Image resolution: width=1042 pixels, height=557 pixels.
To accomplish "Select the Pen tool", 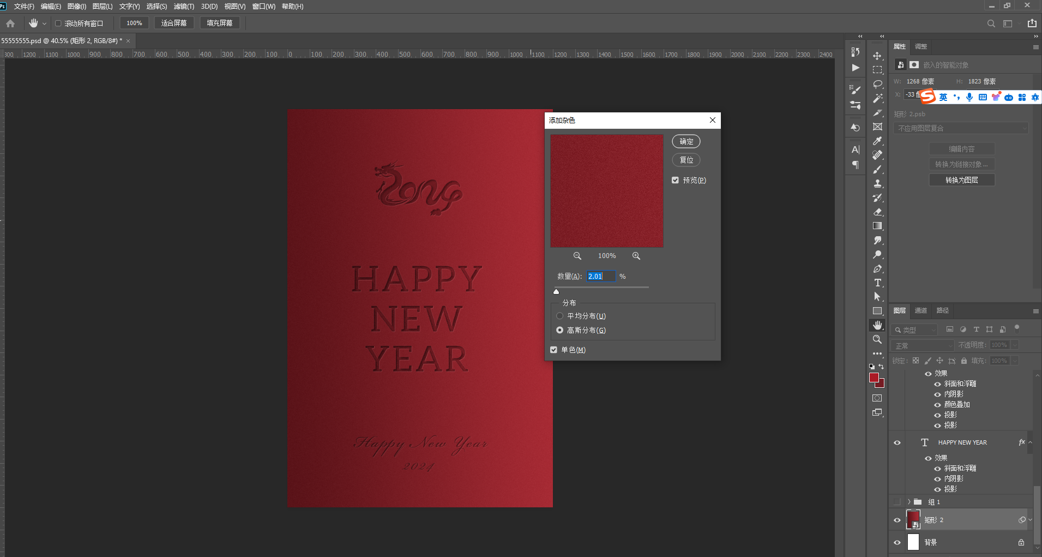I will 877,269.
